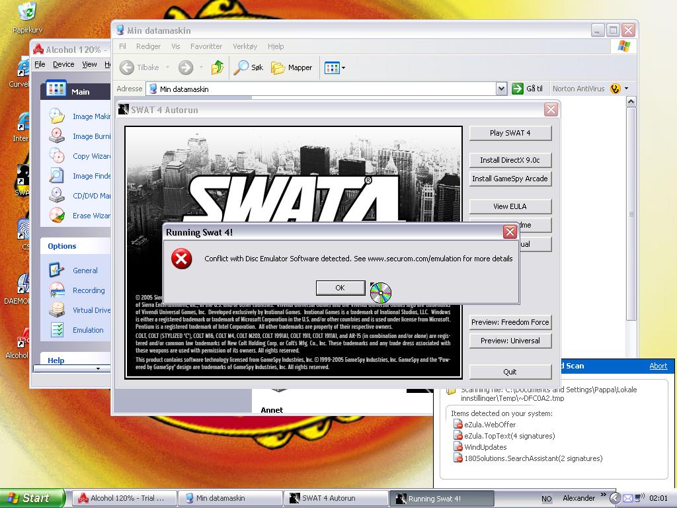677x508 pixels.
Task: Click the Mapper folders toolbar button
Action: pyautogui.click(x=292, y=67)
